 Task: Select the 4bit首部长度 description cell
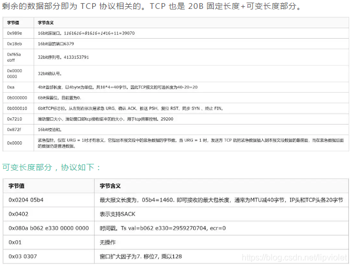coord(191,87)
